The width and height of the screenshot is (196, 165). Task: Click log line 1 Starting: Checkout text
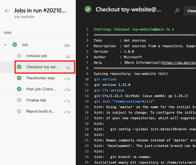(x=134, y=29)
